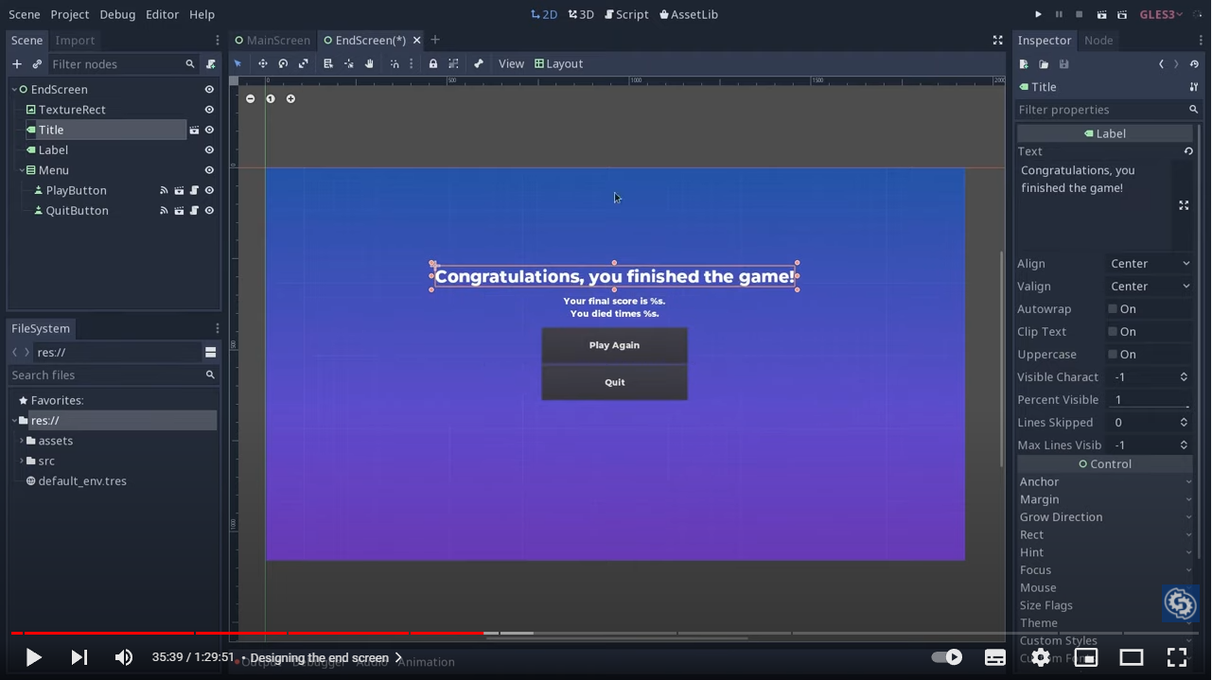Click the Filter nodes search field
Screen dimensions: 1212x680
[122, 63]
